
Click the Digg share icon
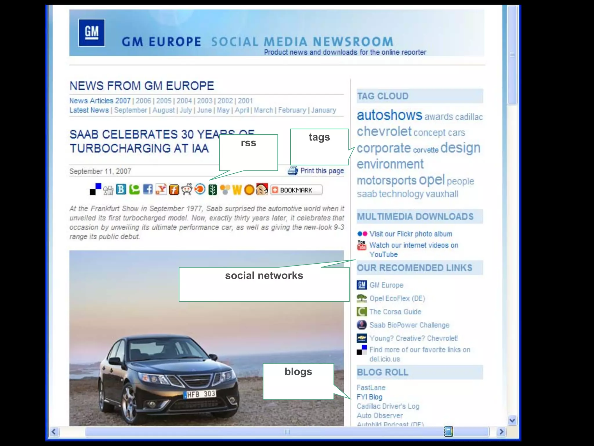(x=108, y=190)
